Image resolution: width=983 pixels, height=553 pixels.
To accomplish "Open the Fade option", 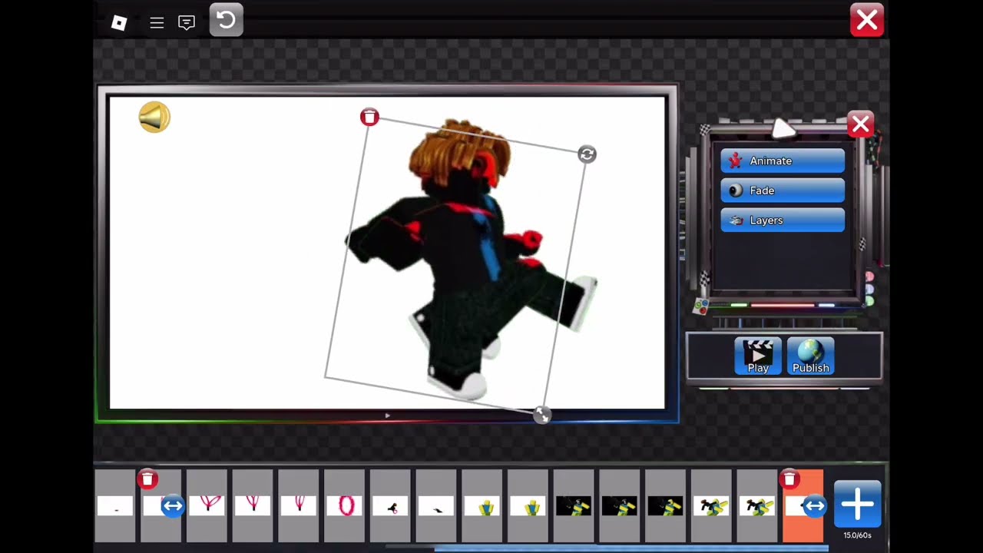I will point(783,190).
